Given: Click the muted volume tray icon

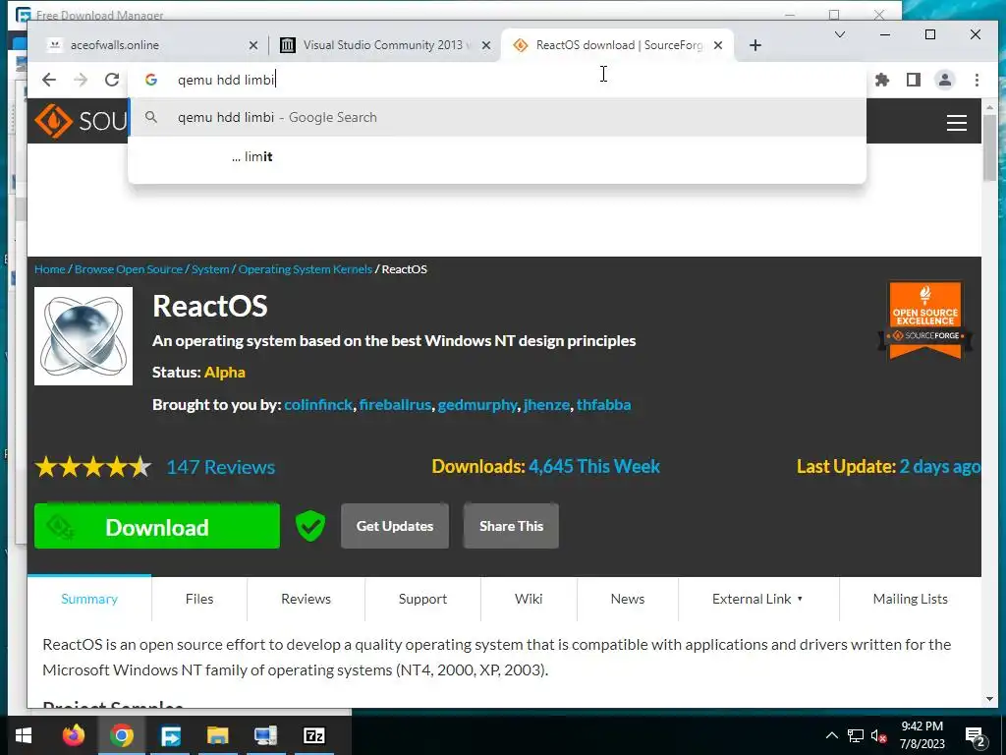Looking at the screenshot, I should (879, 735).
